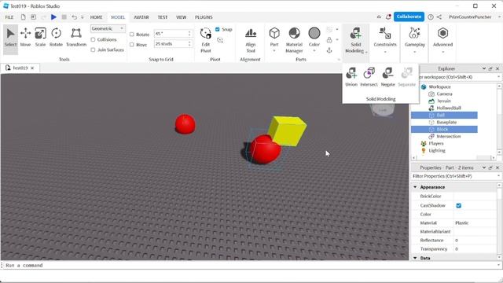This screenshot has height=283, width=503.
Task: Switch to the PLUGINS tab
Action: tap(204, 17)
